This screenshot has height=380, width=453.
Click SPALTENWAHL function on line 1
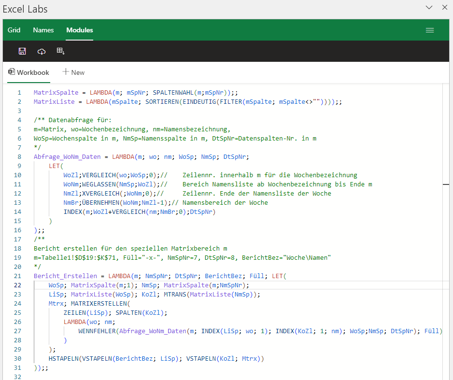coord(173,93)
